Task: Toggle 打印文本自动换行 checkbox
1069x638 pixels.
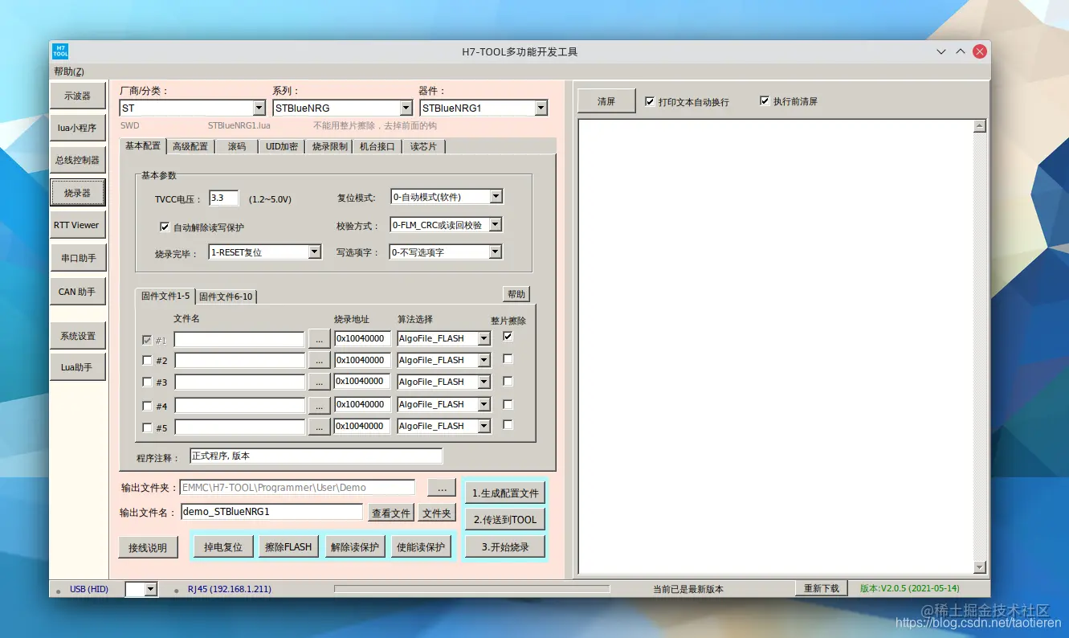Action: [x=650, y=102]
